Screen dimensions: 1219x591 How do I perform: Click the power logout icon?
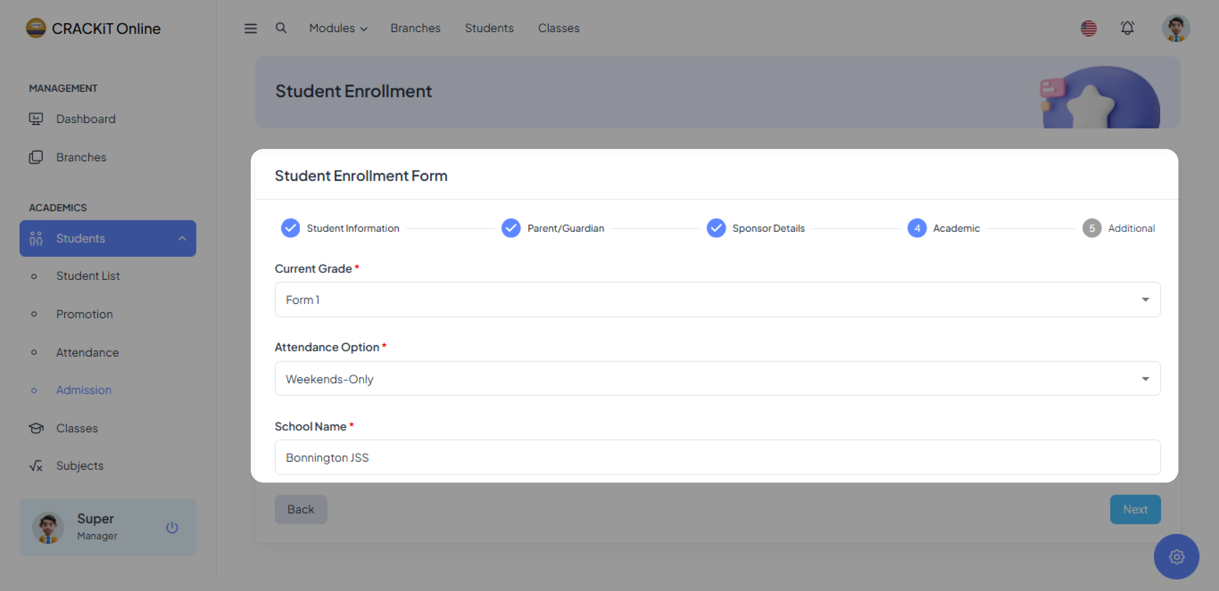[172, 527]
